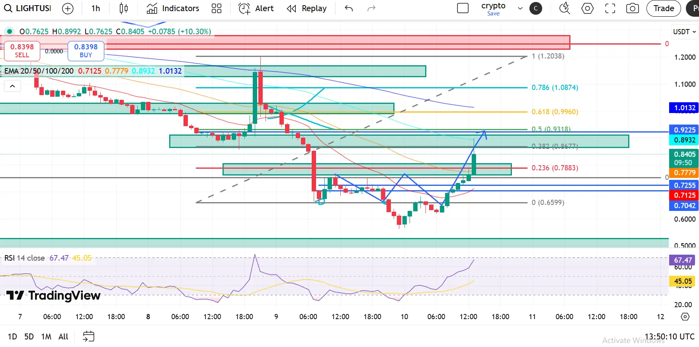This screenshot has height=347, width=699.
Task: Select the 0.7125 red price label
Action: coord(684,195)
